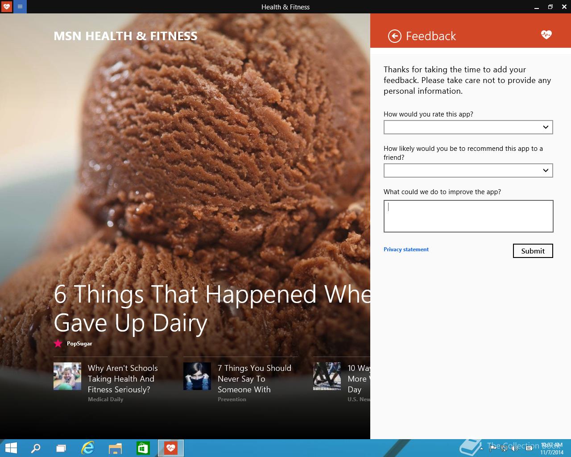Expand the 'How would you rate this app?' dropdown
The image size is (571, 457).
coord(468,127)
